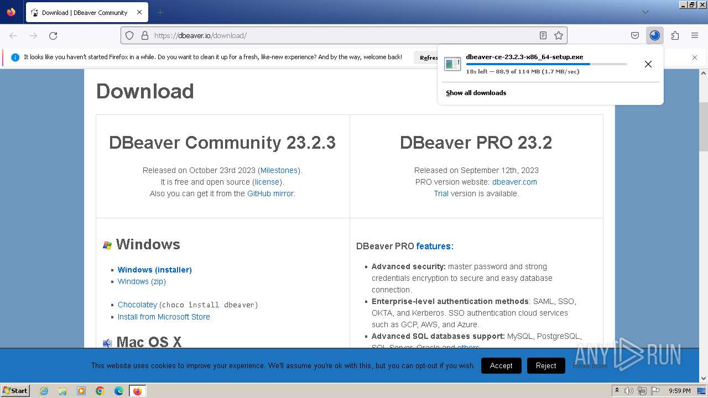Click the Download page heading

tap(145, 91)
